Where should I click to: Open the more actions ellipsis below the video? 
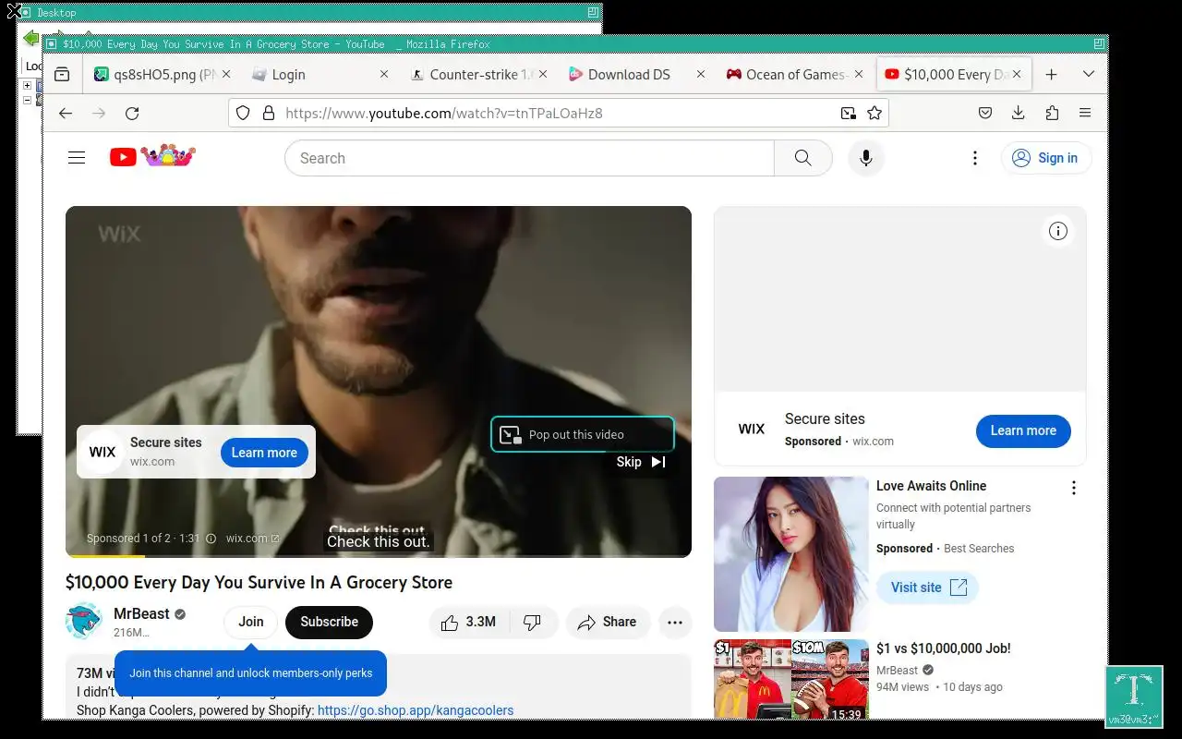click(x=675, y=622)
